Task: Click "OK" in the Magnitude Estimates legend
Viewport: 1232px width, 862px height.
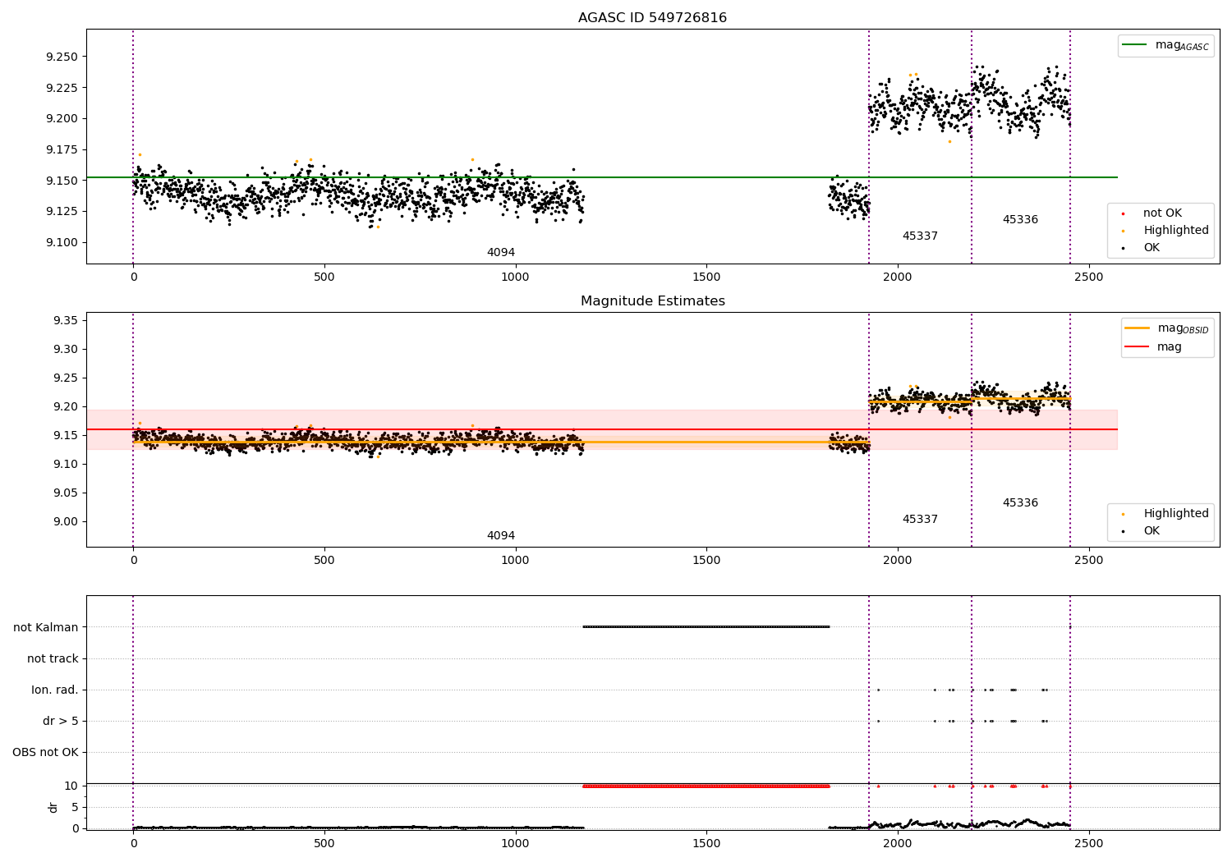Action: (x=1152, y=531)
